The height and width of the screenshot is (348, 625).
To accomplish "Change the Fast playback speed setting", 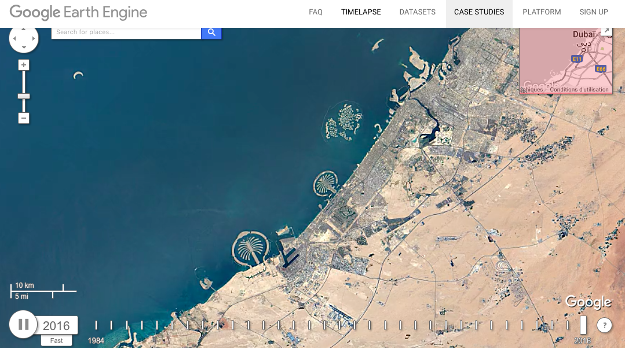I will 56,340.
